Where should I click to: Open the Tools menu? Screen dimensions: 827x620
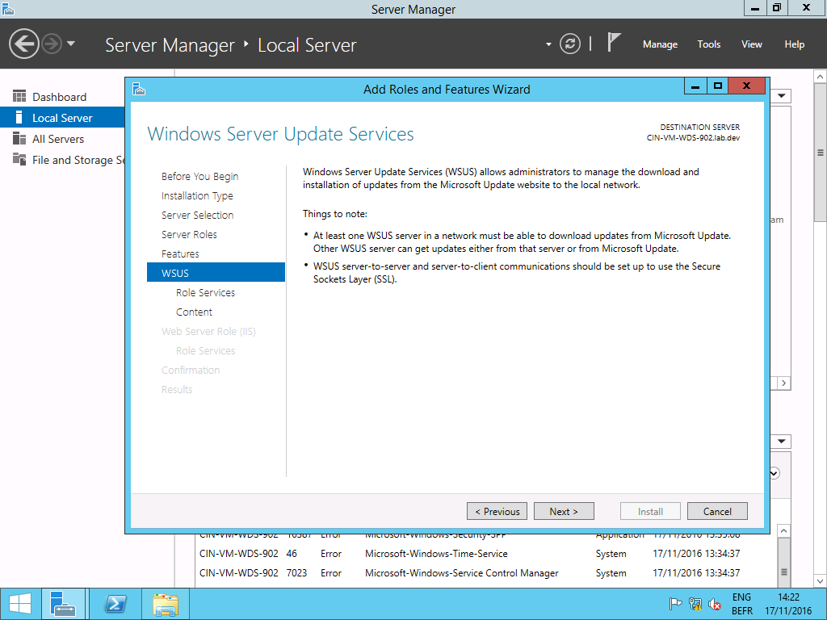[x=709, y=44]
